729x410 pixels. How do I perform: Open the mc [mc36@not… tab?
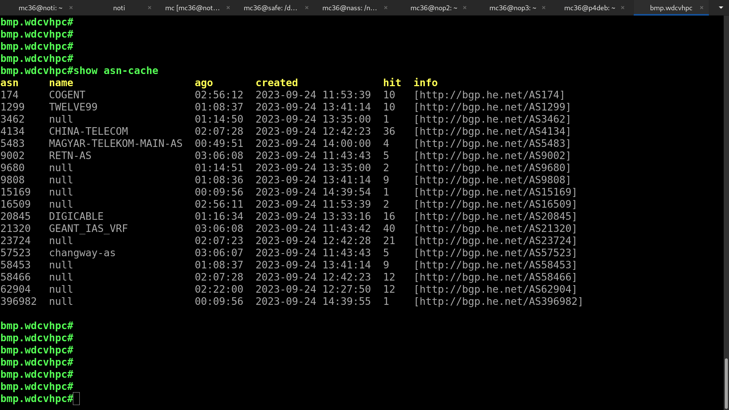(x=193, y=8)
